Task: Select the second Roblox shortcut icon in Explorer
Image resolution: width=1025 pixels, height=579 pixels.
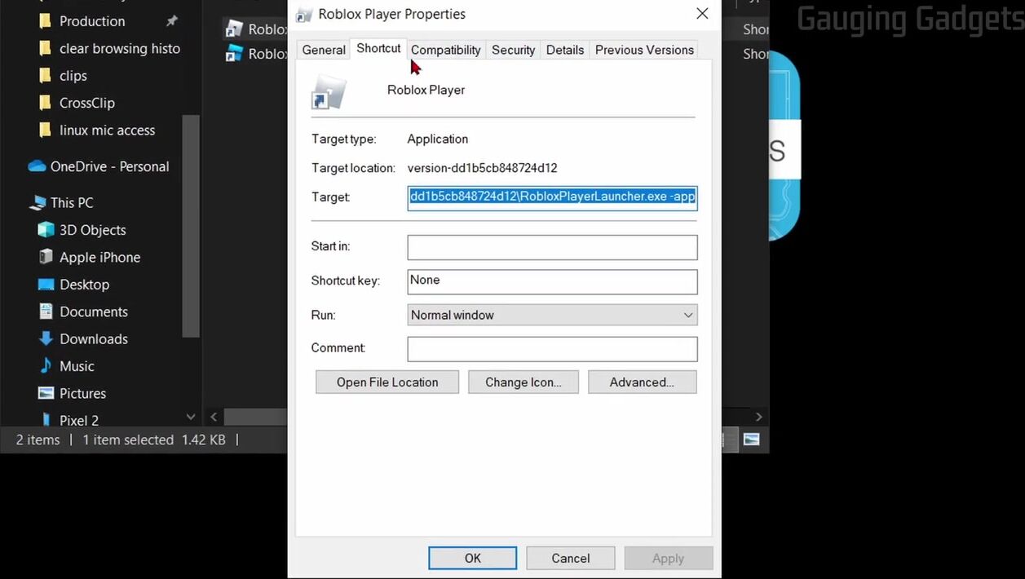Action: point(234,54)
